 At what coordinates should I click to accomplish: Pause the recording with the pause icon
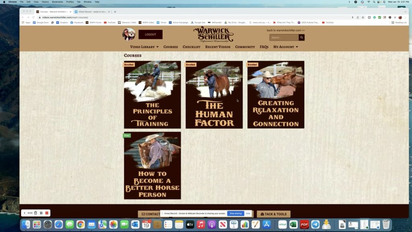click(41, 213)
